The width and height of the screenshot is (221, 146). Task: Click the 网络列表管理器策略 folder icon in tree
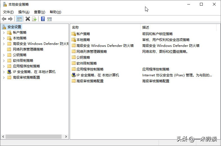[9, 49]
